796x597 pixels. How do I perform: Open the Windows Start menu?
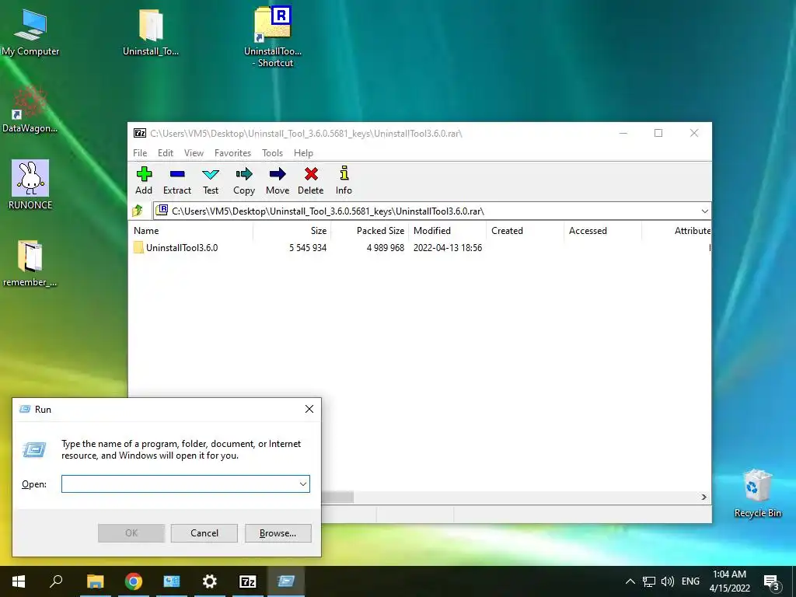point(19,581)
